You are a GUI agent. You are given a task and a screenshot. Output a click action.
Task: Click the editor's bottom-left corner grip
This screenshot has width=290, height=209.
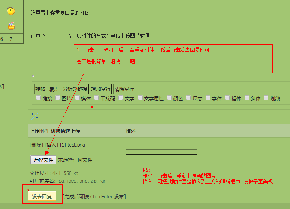[x=33, y=76]
